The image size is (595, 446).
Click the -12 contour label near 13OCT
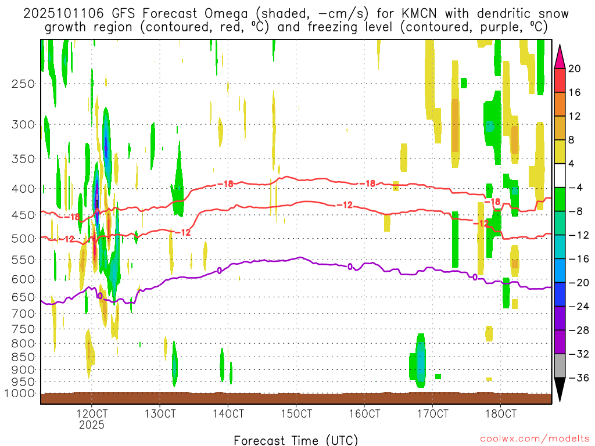[182, 232]
